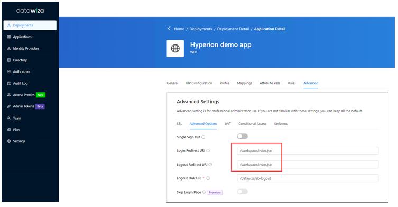Viewport: 398px width, 207px height.
Task: Click the back chevron before Home
Action: pos(169,29)
